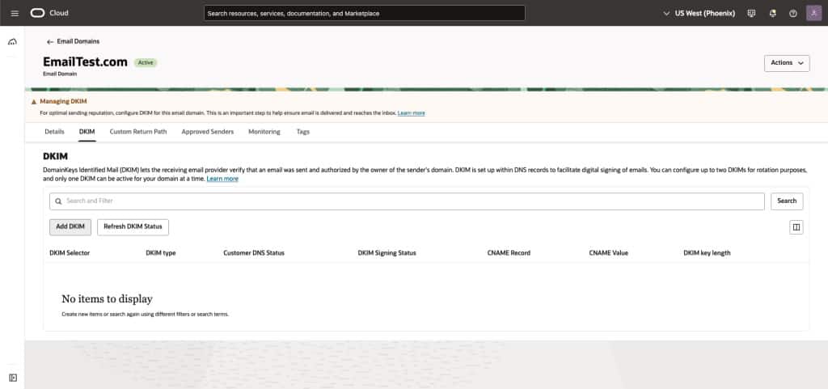Open the help question mark icon
This screenshot has width=828, height=389.
coord(792,13)
